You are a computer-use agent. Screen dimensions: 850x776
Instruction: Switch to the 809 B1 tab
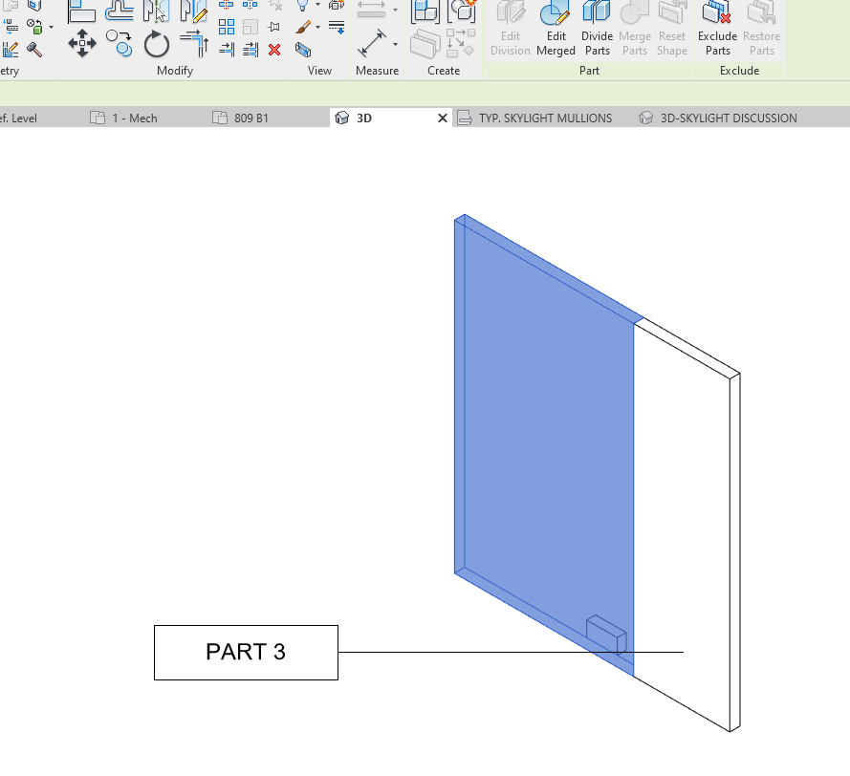(x=251, y=117)
